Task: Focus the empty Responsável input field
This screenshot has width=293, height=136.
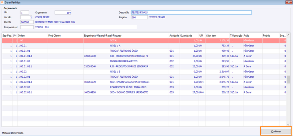Action: 27,27
